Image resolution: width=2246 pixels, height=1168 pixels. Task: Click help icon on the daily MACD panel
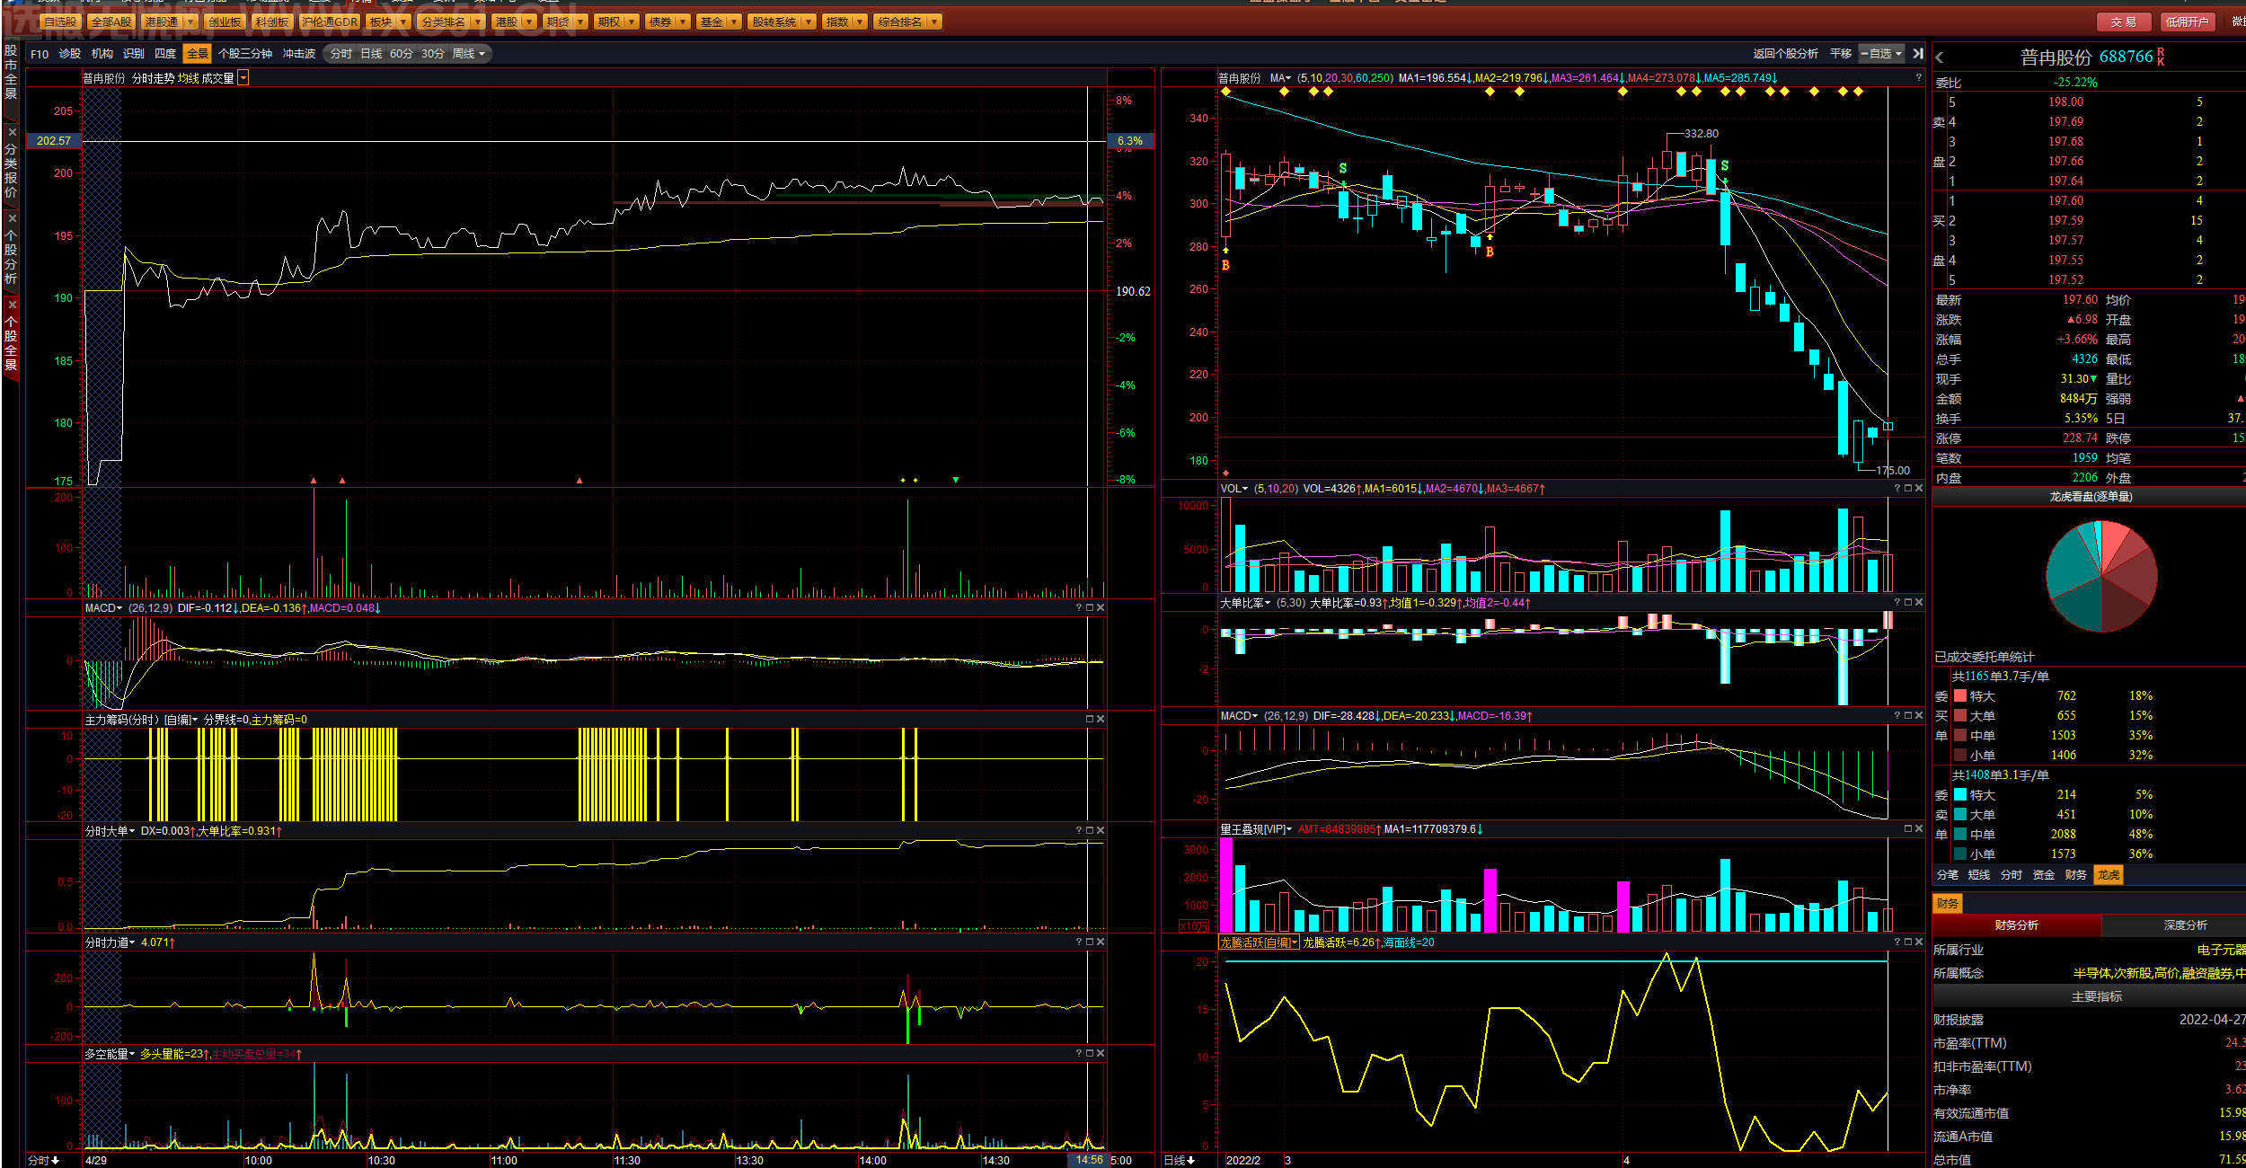[x=1897, y=716]
